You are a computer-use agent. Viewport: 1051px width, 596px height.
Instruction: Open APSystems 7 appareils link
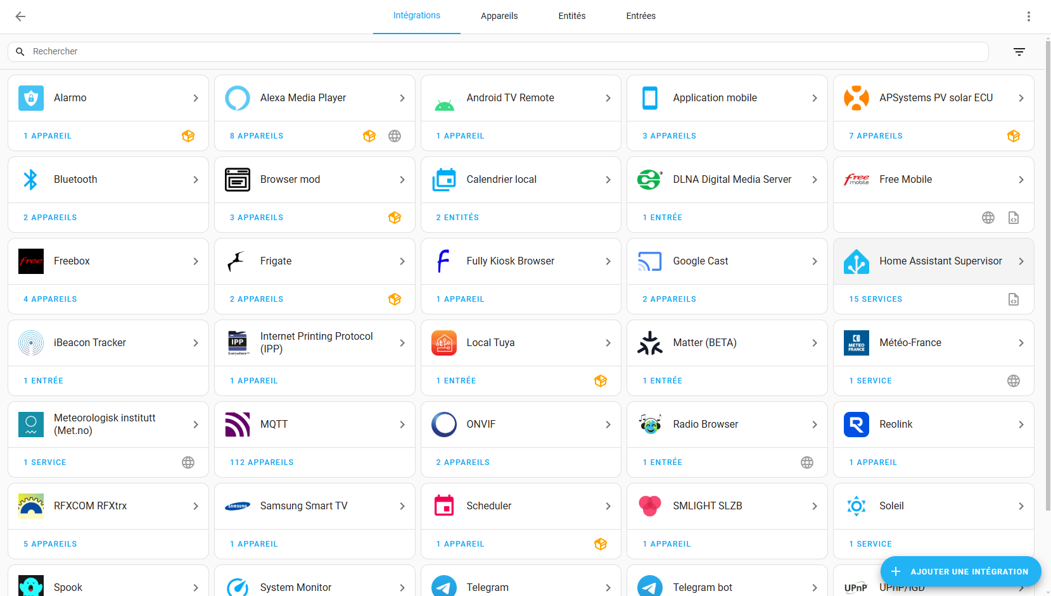tap(876, 136)
